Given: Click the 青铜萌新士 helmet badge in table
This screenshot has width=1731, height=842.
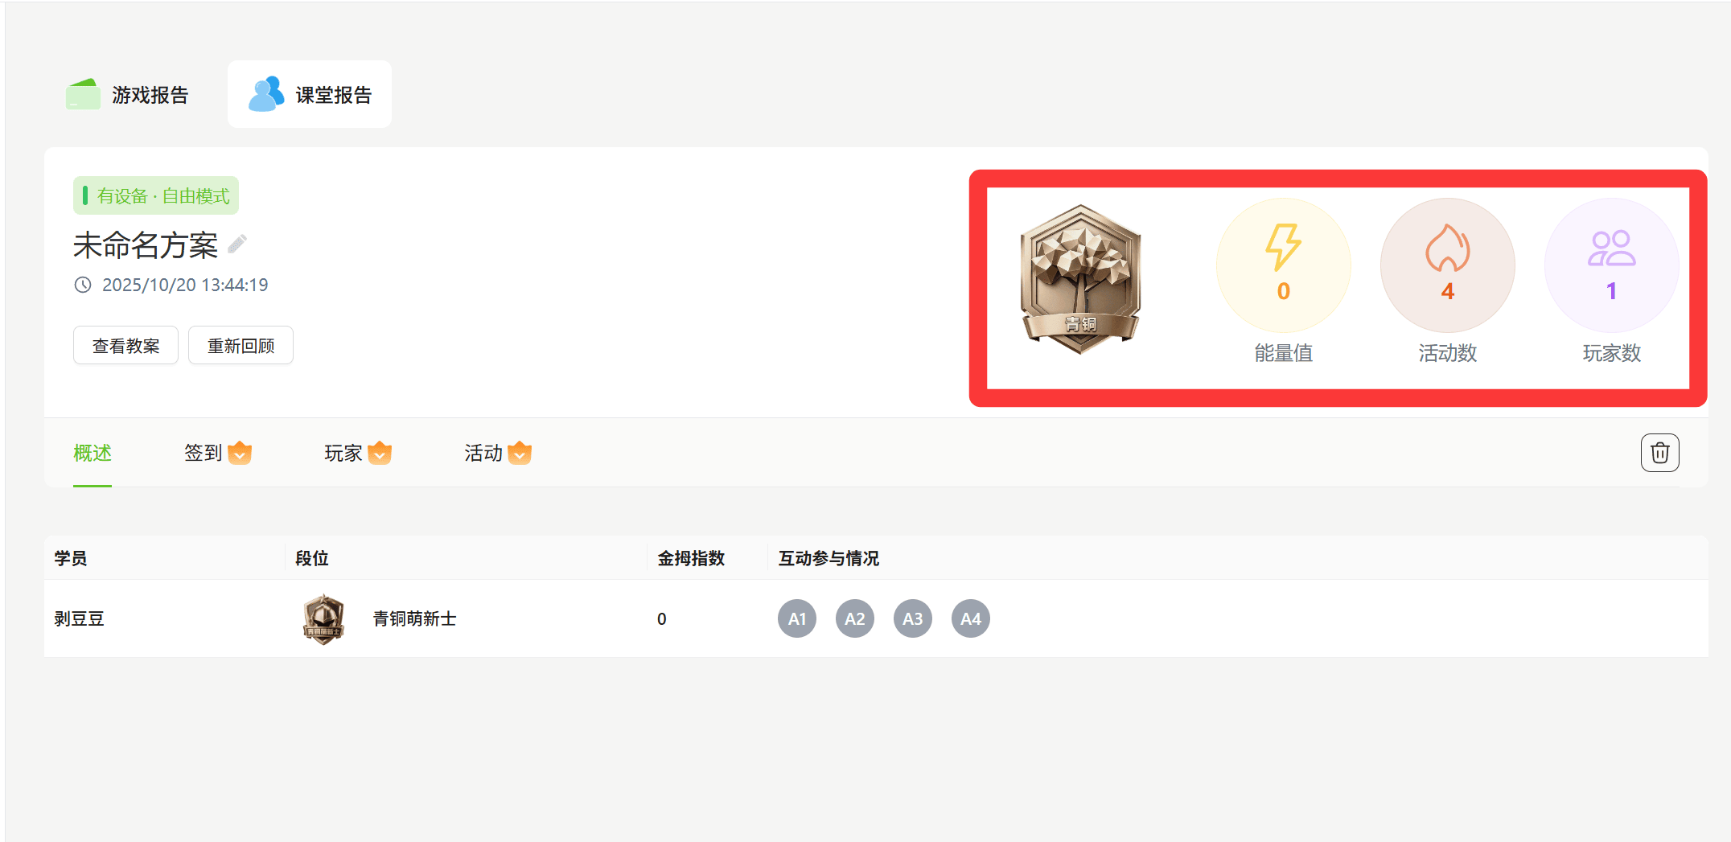Looking at the screenshot, I should (x=323, y=618).
